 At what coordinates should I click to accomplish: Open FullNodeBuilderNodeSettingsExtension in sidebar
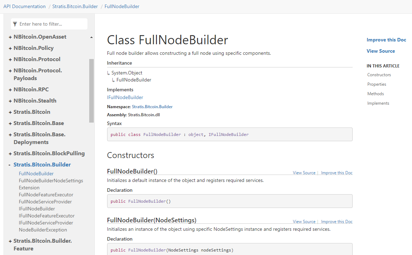coord(51,184)
